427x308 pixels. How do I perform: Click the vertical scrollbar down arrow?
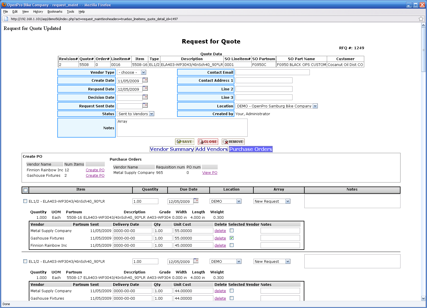tap(423, 299)
